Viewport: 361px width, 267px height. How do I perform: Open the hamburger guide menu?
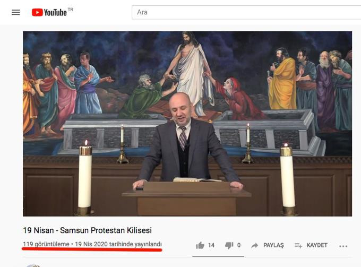pyautogui.click(x=15, y=12)
